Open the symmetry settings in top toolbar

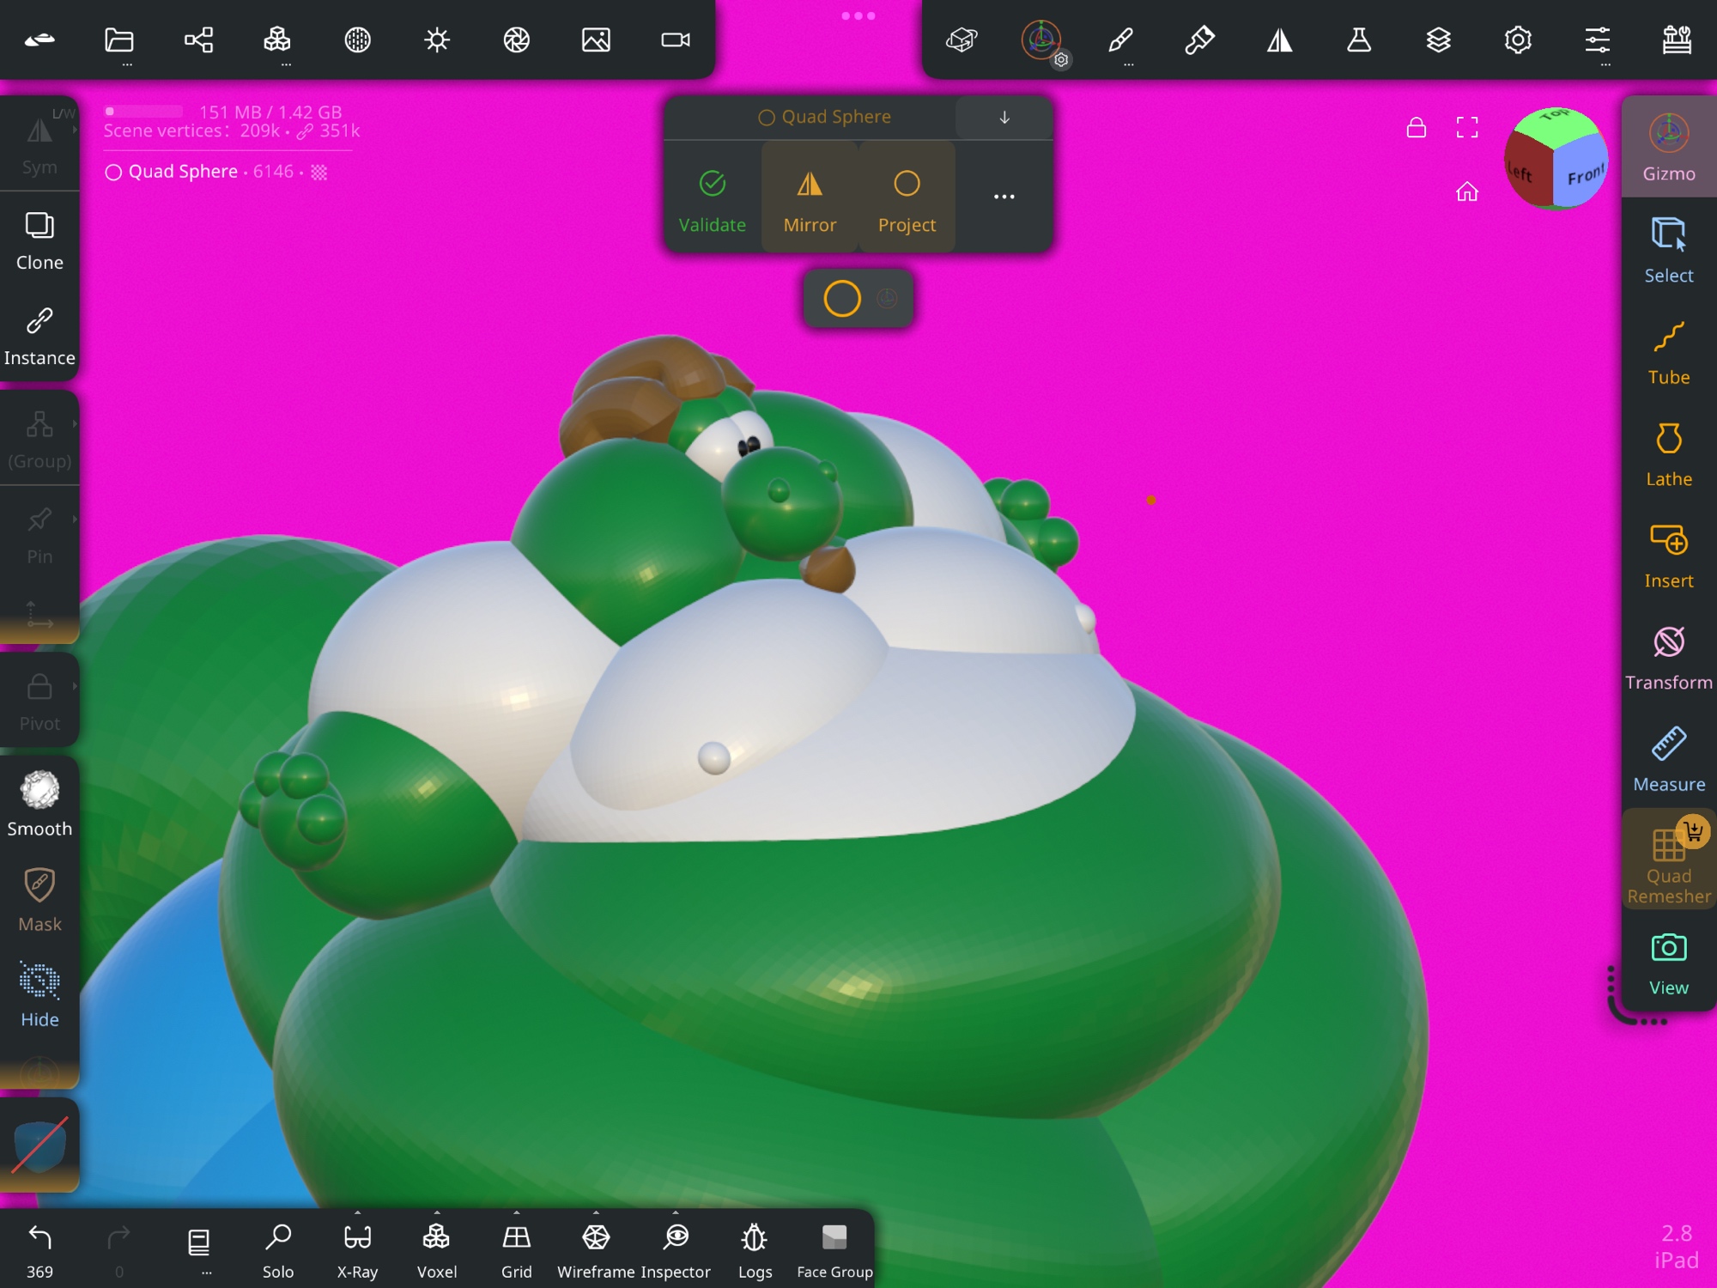pyautogui.click(x=1279, y=39)
